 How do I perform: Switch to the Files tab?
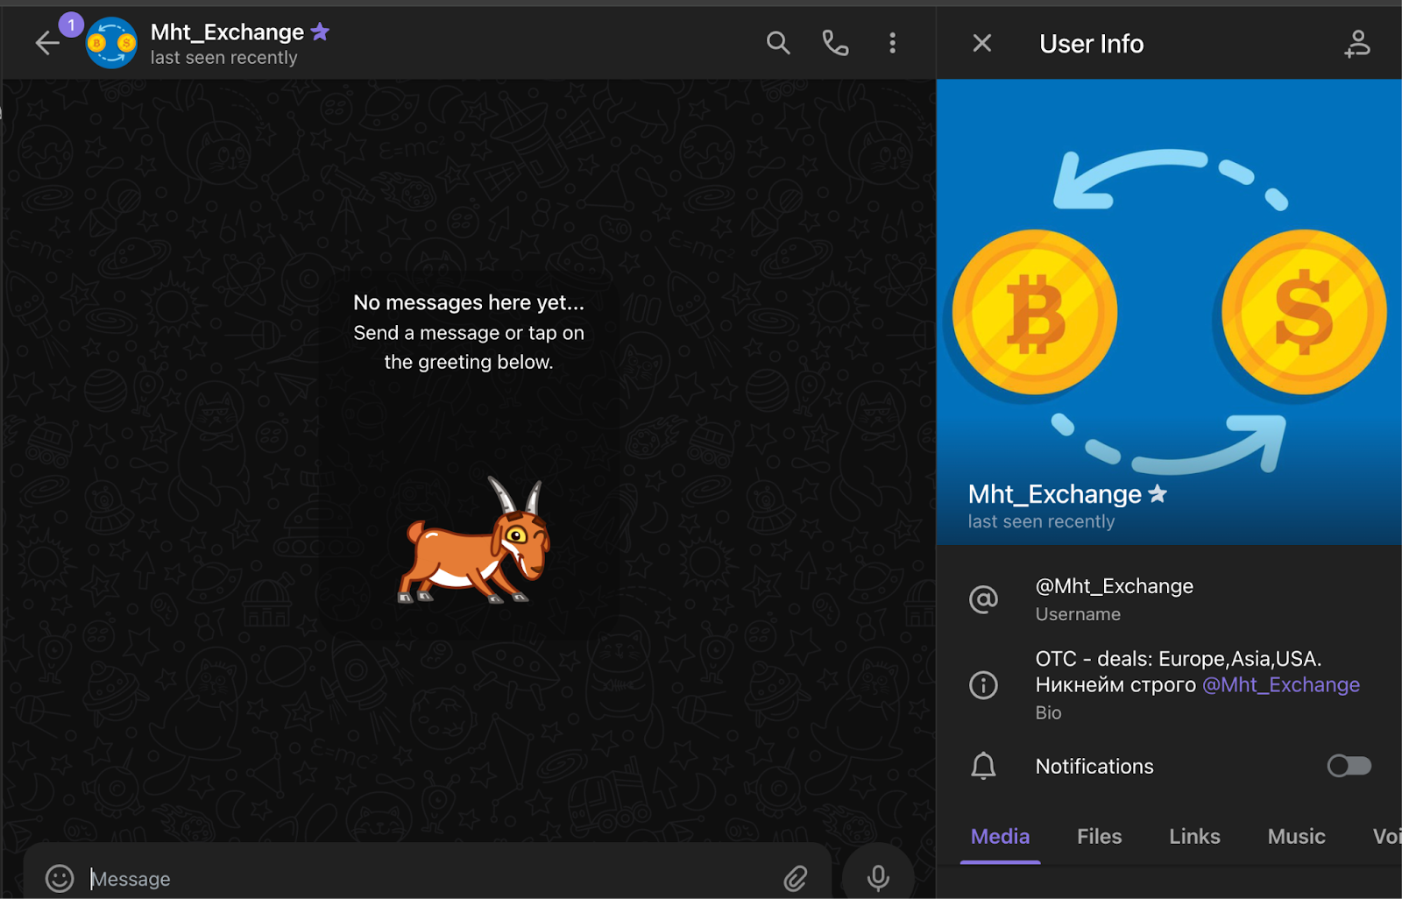pyautogui.click(x=1099, y=837)
